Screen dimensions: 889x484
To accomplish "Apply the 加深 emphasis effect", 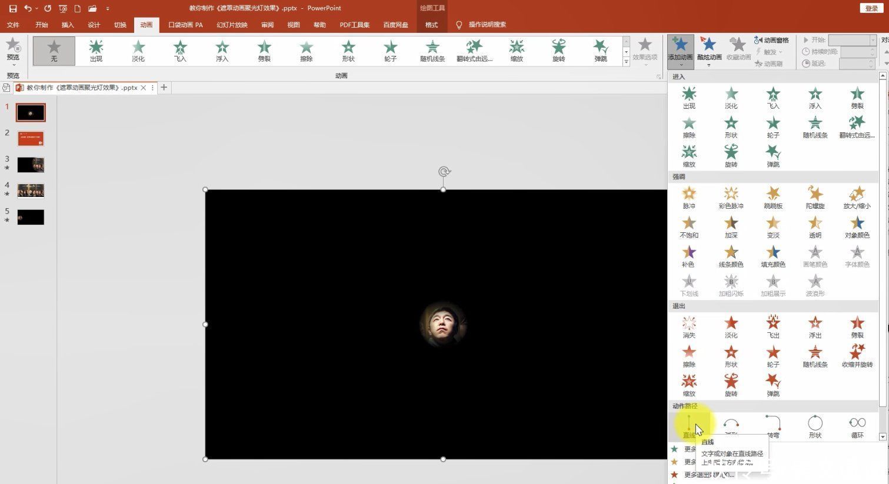I will point(731,227).
